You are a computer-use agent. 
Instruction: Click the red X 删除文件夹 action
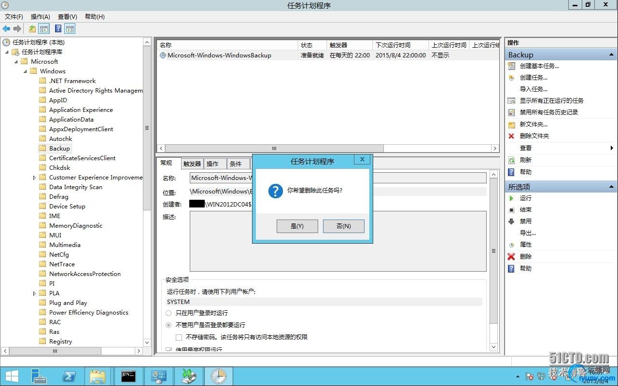pos(512,136)
